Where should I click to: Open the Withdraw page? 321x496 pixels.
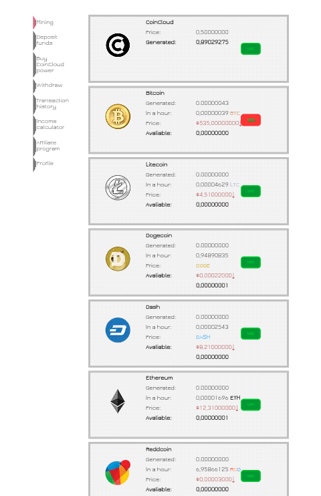[x=49, y=85]
